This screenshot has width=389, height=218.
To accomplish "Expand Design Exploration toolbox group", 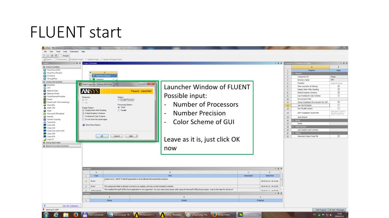I will pyautogui.click(x=44, y=143).
